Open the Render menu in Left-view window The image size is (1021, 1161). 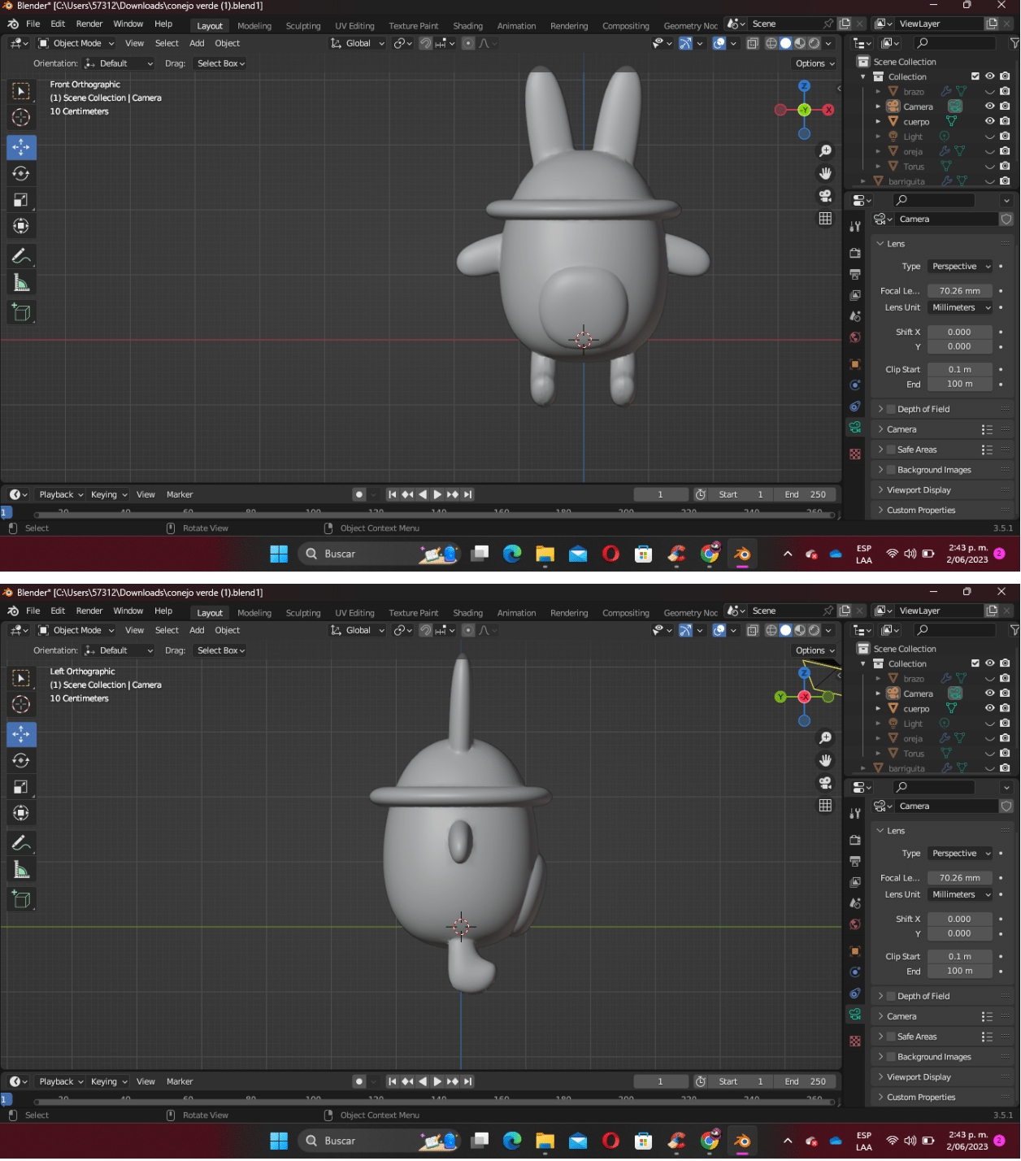click(x=89, y=611)
